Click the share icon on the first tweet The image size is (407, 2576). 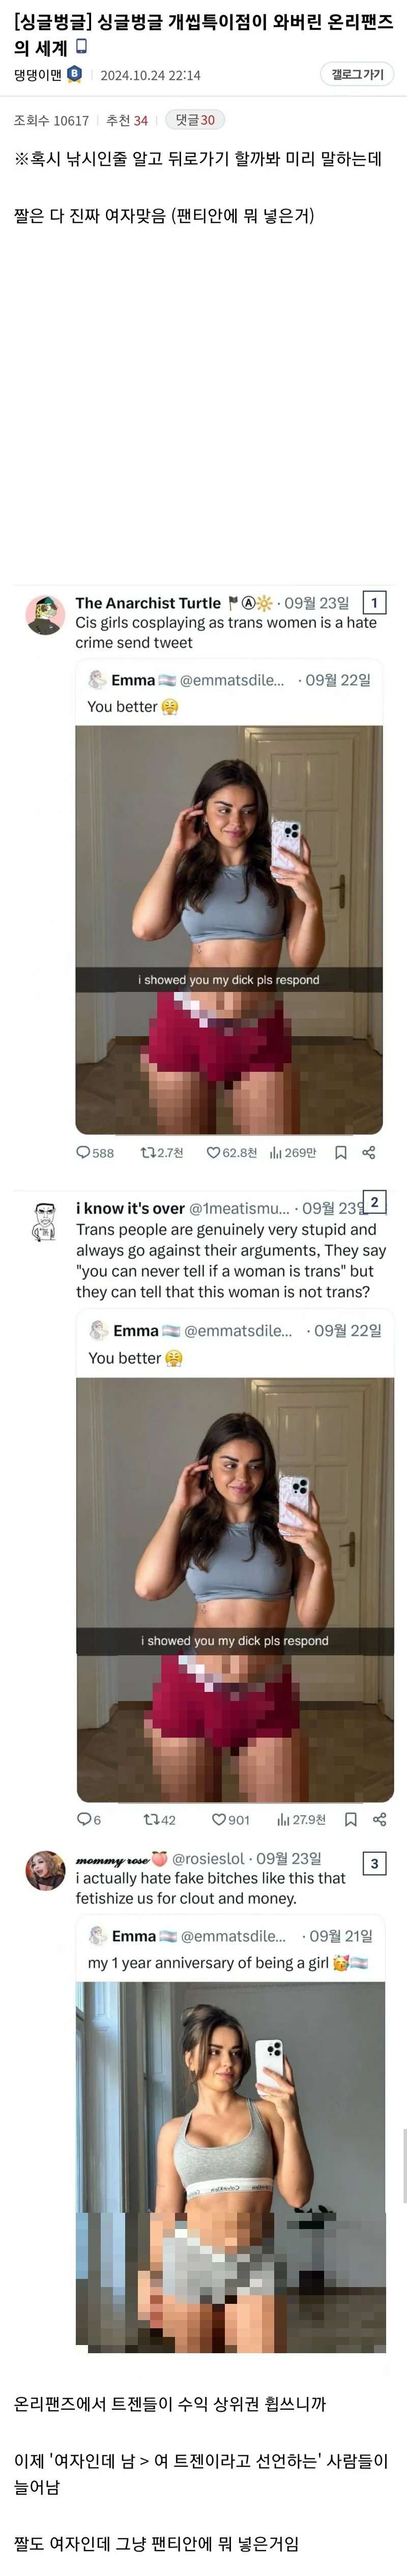[368, 1152]
